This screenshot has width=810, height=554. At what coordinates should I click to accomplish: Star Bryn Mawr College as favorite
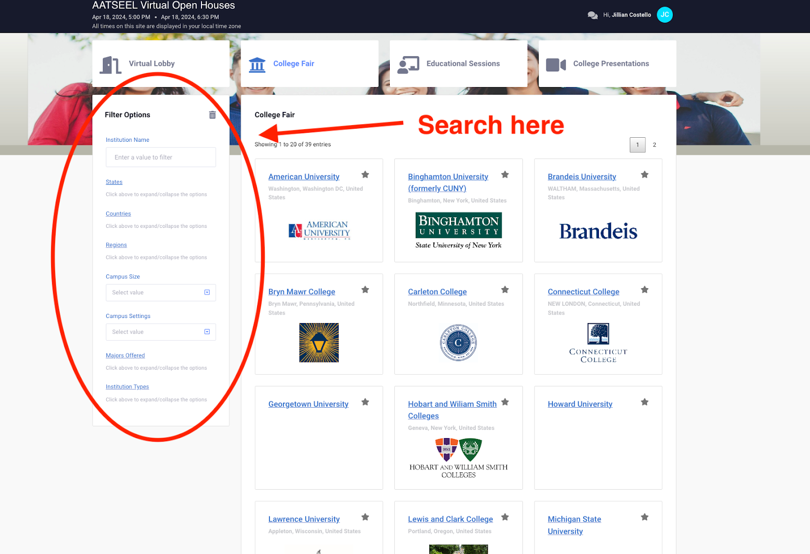click(x=365, y=290)
